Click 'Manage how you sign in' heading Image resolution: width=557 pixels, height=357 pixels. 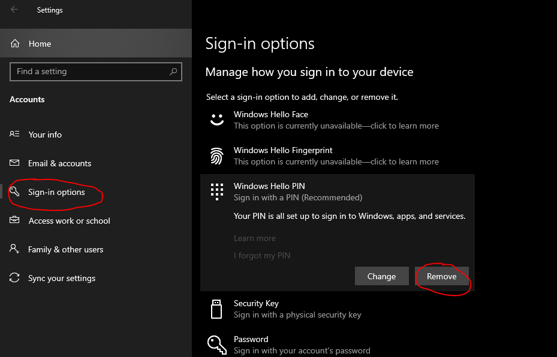[x=309, y=72]
